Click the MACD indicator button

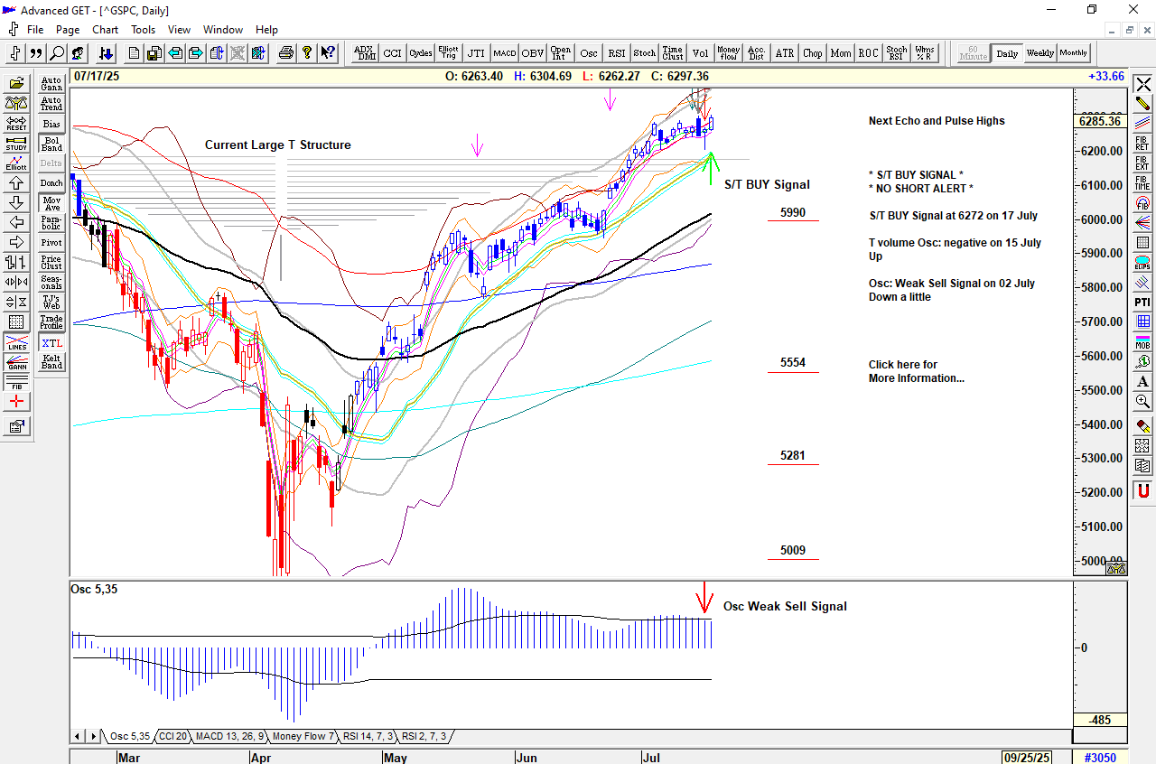tap(504, 53)
